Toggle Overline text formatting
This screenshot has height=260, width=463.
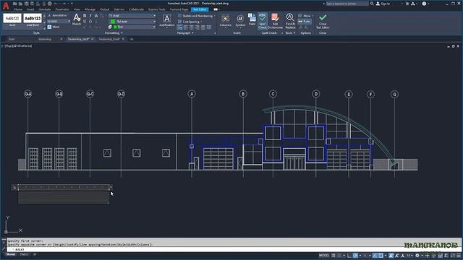(90, 22)
